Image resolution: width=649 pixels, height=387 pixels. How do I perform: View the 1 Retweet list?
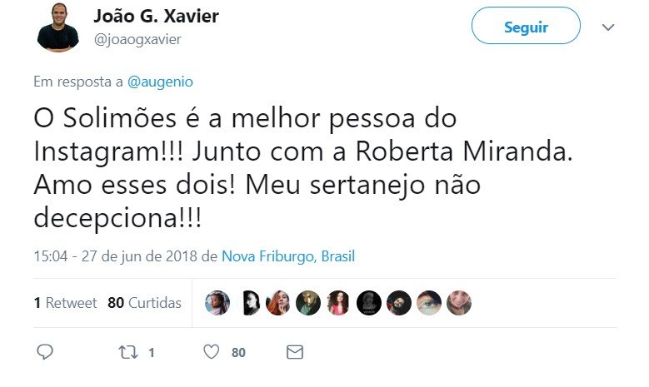65,303
